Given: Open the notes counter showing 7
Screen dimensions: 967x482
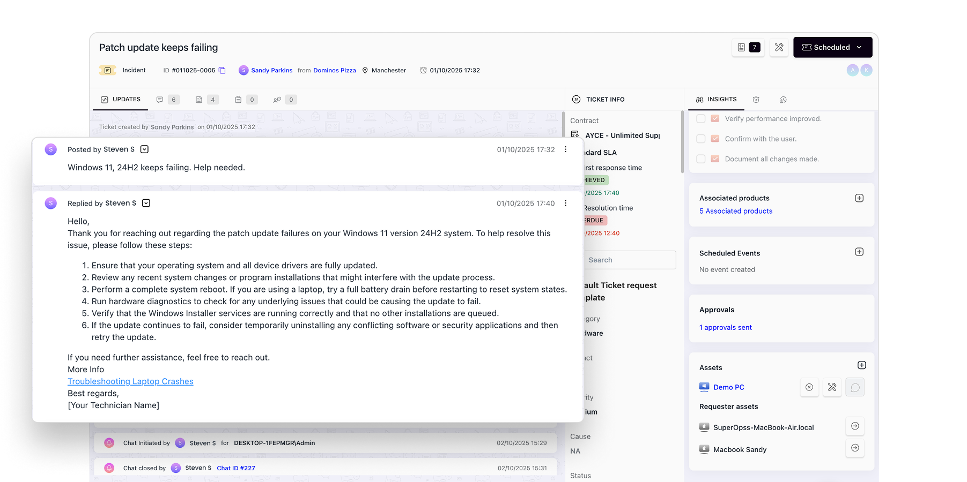Looking at the screenshot, I should point(748,47).
